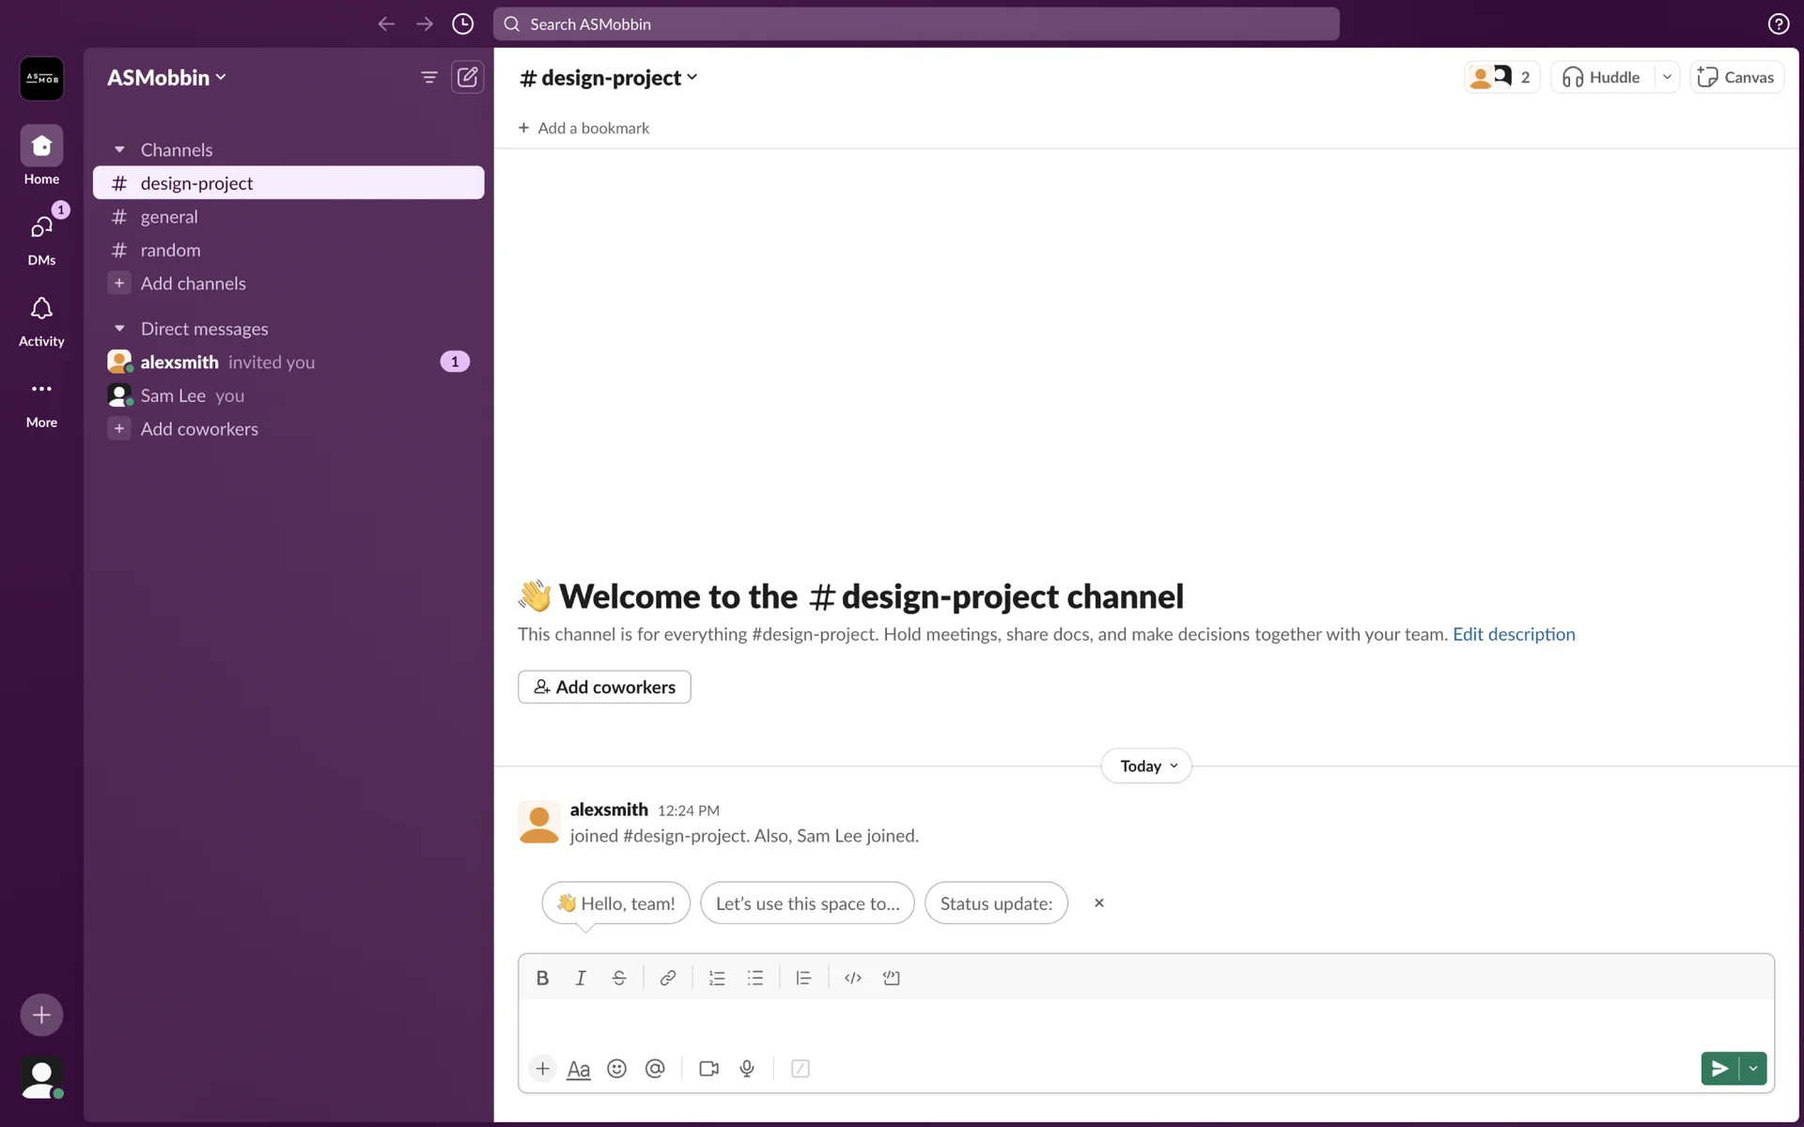Viewport: 1804px width, 1127px height.
Task: Click the compose new message icon
Action: (467, 77)
